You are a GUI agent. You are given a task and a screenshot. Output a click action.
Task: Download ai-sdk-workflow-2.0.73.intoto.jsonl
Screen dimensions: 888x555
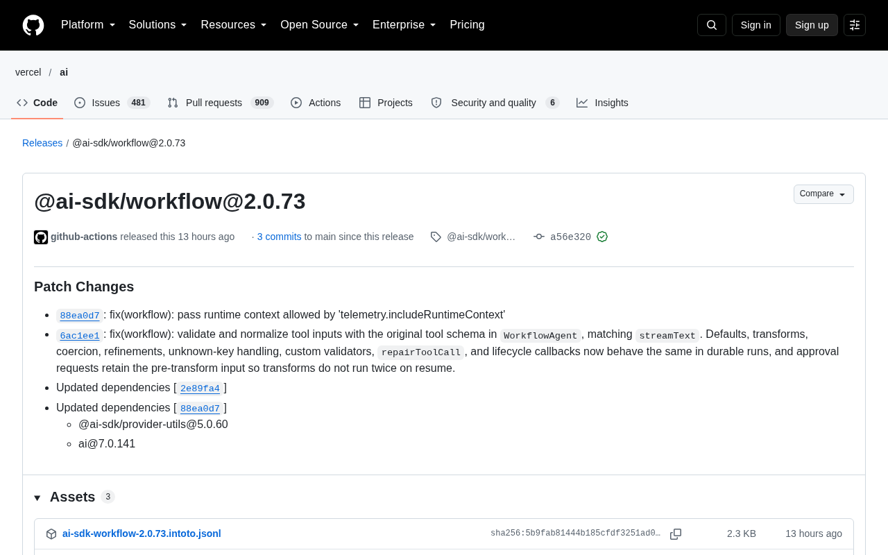pyautogui.click(x=142, y=533)
